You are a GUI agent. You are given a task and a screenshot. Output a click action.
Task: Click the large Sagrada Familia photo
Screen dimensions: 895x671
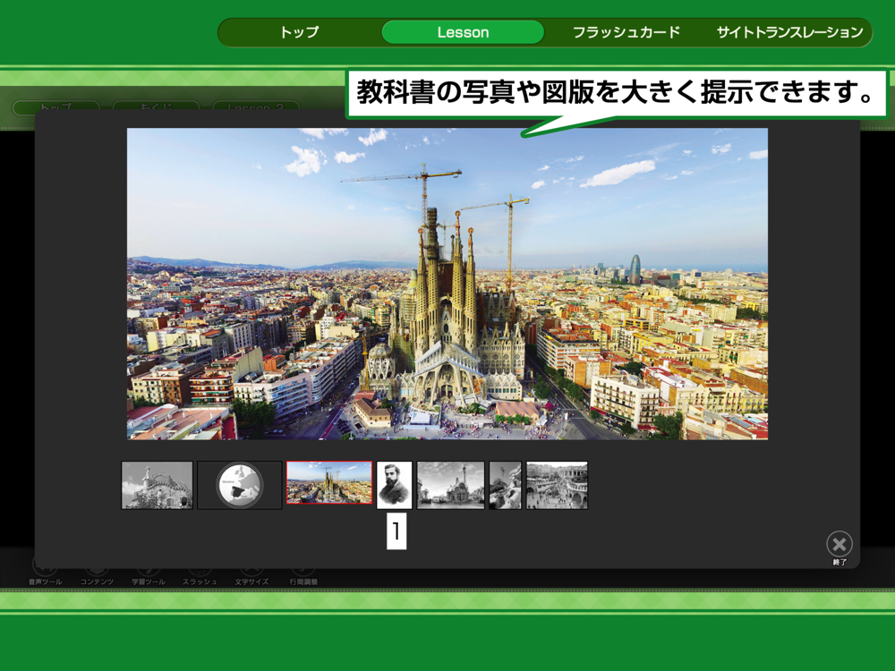[x=447, y=284]
